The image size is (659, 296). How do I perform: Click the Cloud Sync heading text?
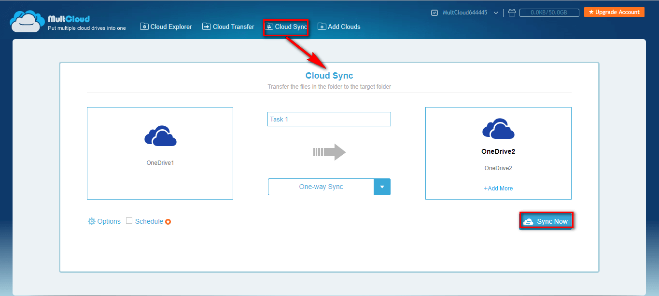point(329,76)
